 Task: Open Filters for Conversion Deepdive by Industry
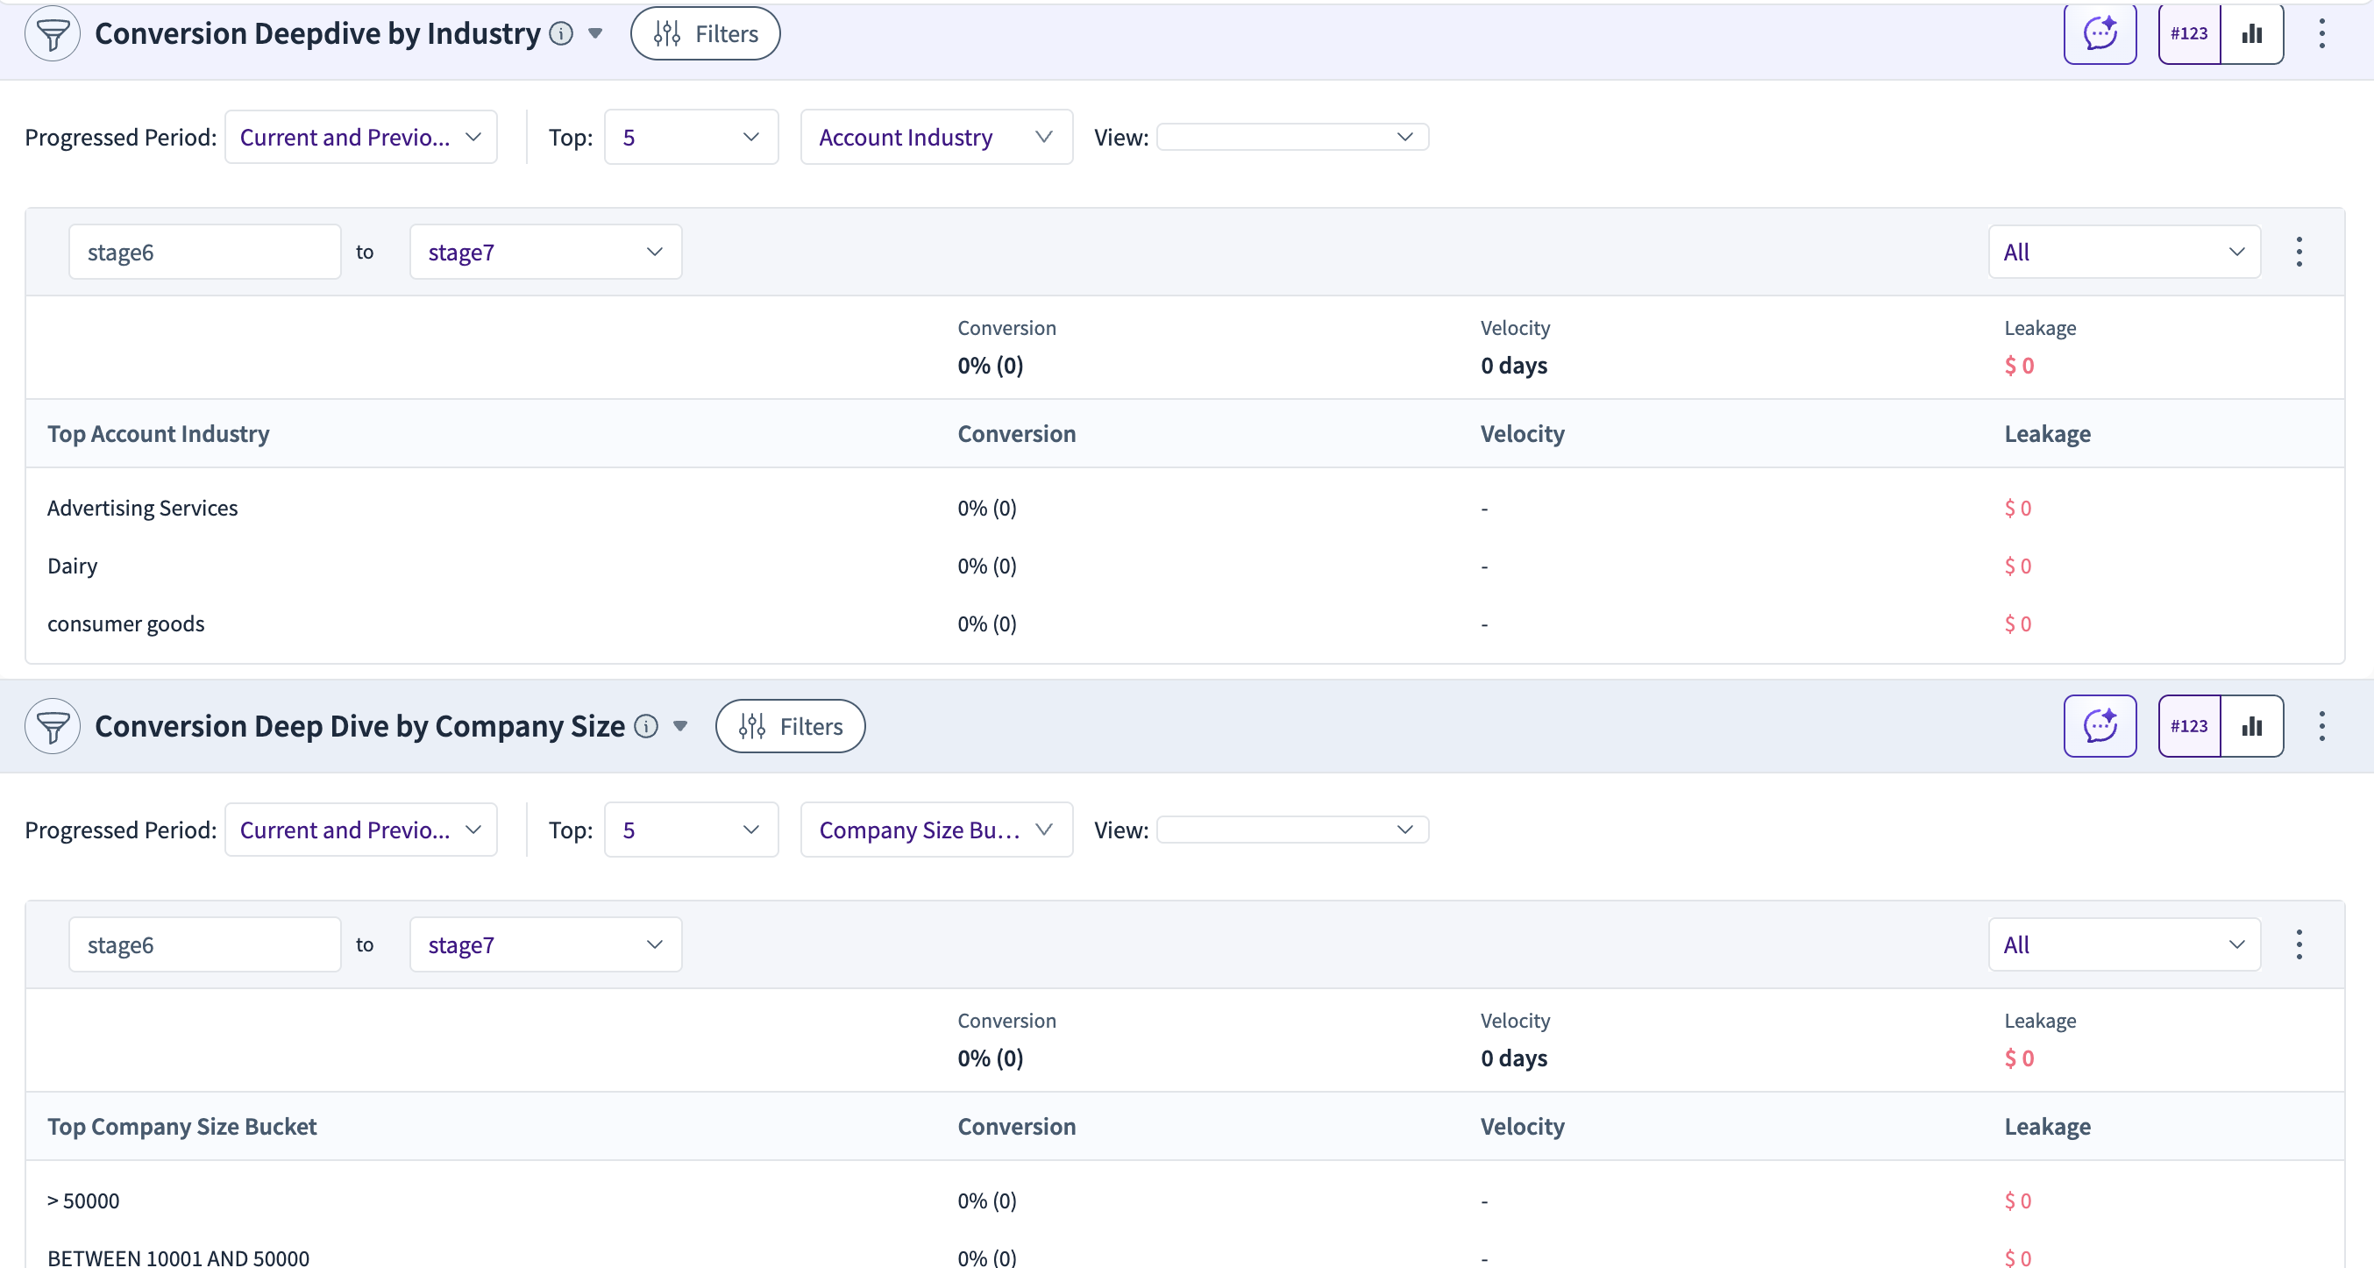705,34
